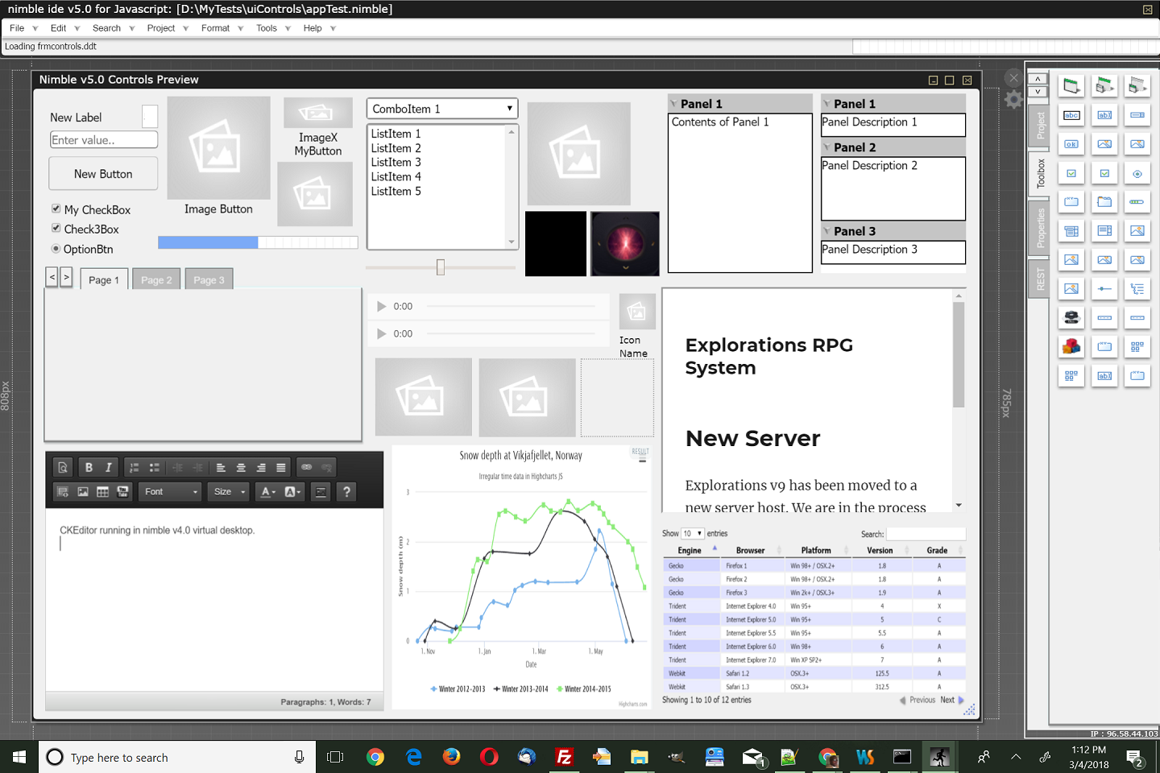Switch to the Page 2 tab

click(x=156, y=279)
